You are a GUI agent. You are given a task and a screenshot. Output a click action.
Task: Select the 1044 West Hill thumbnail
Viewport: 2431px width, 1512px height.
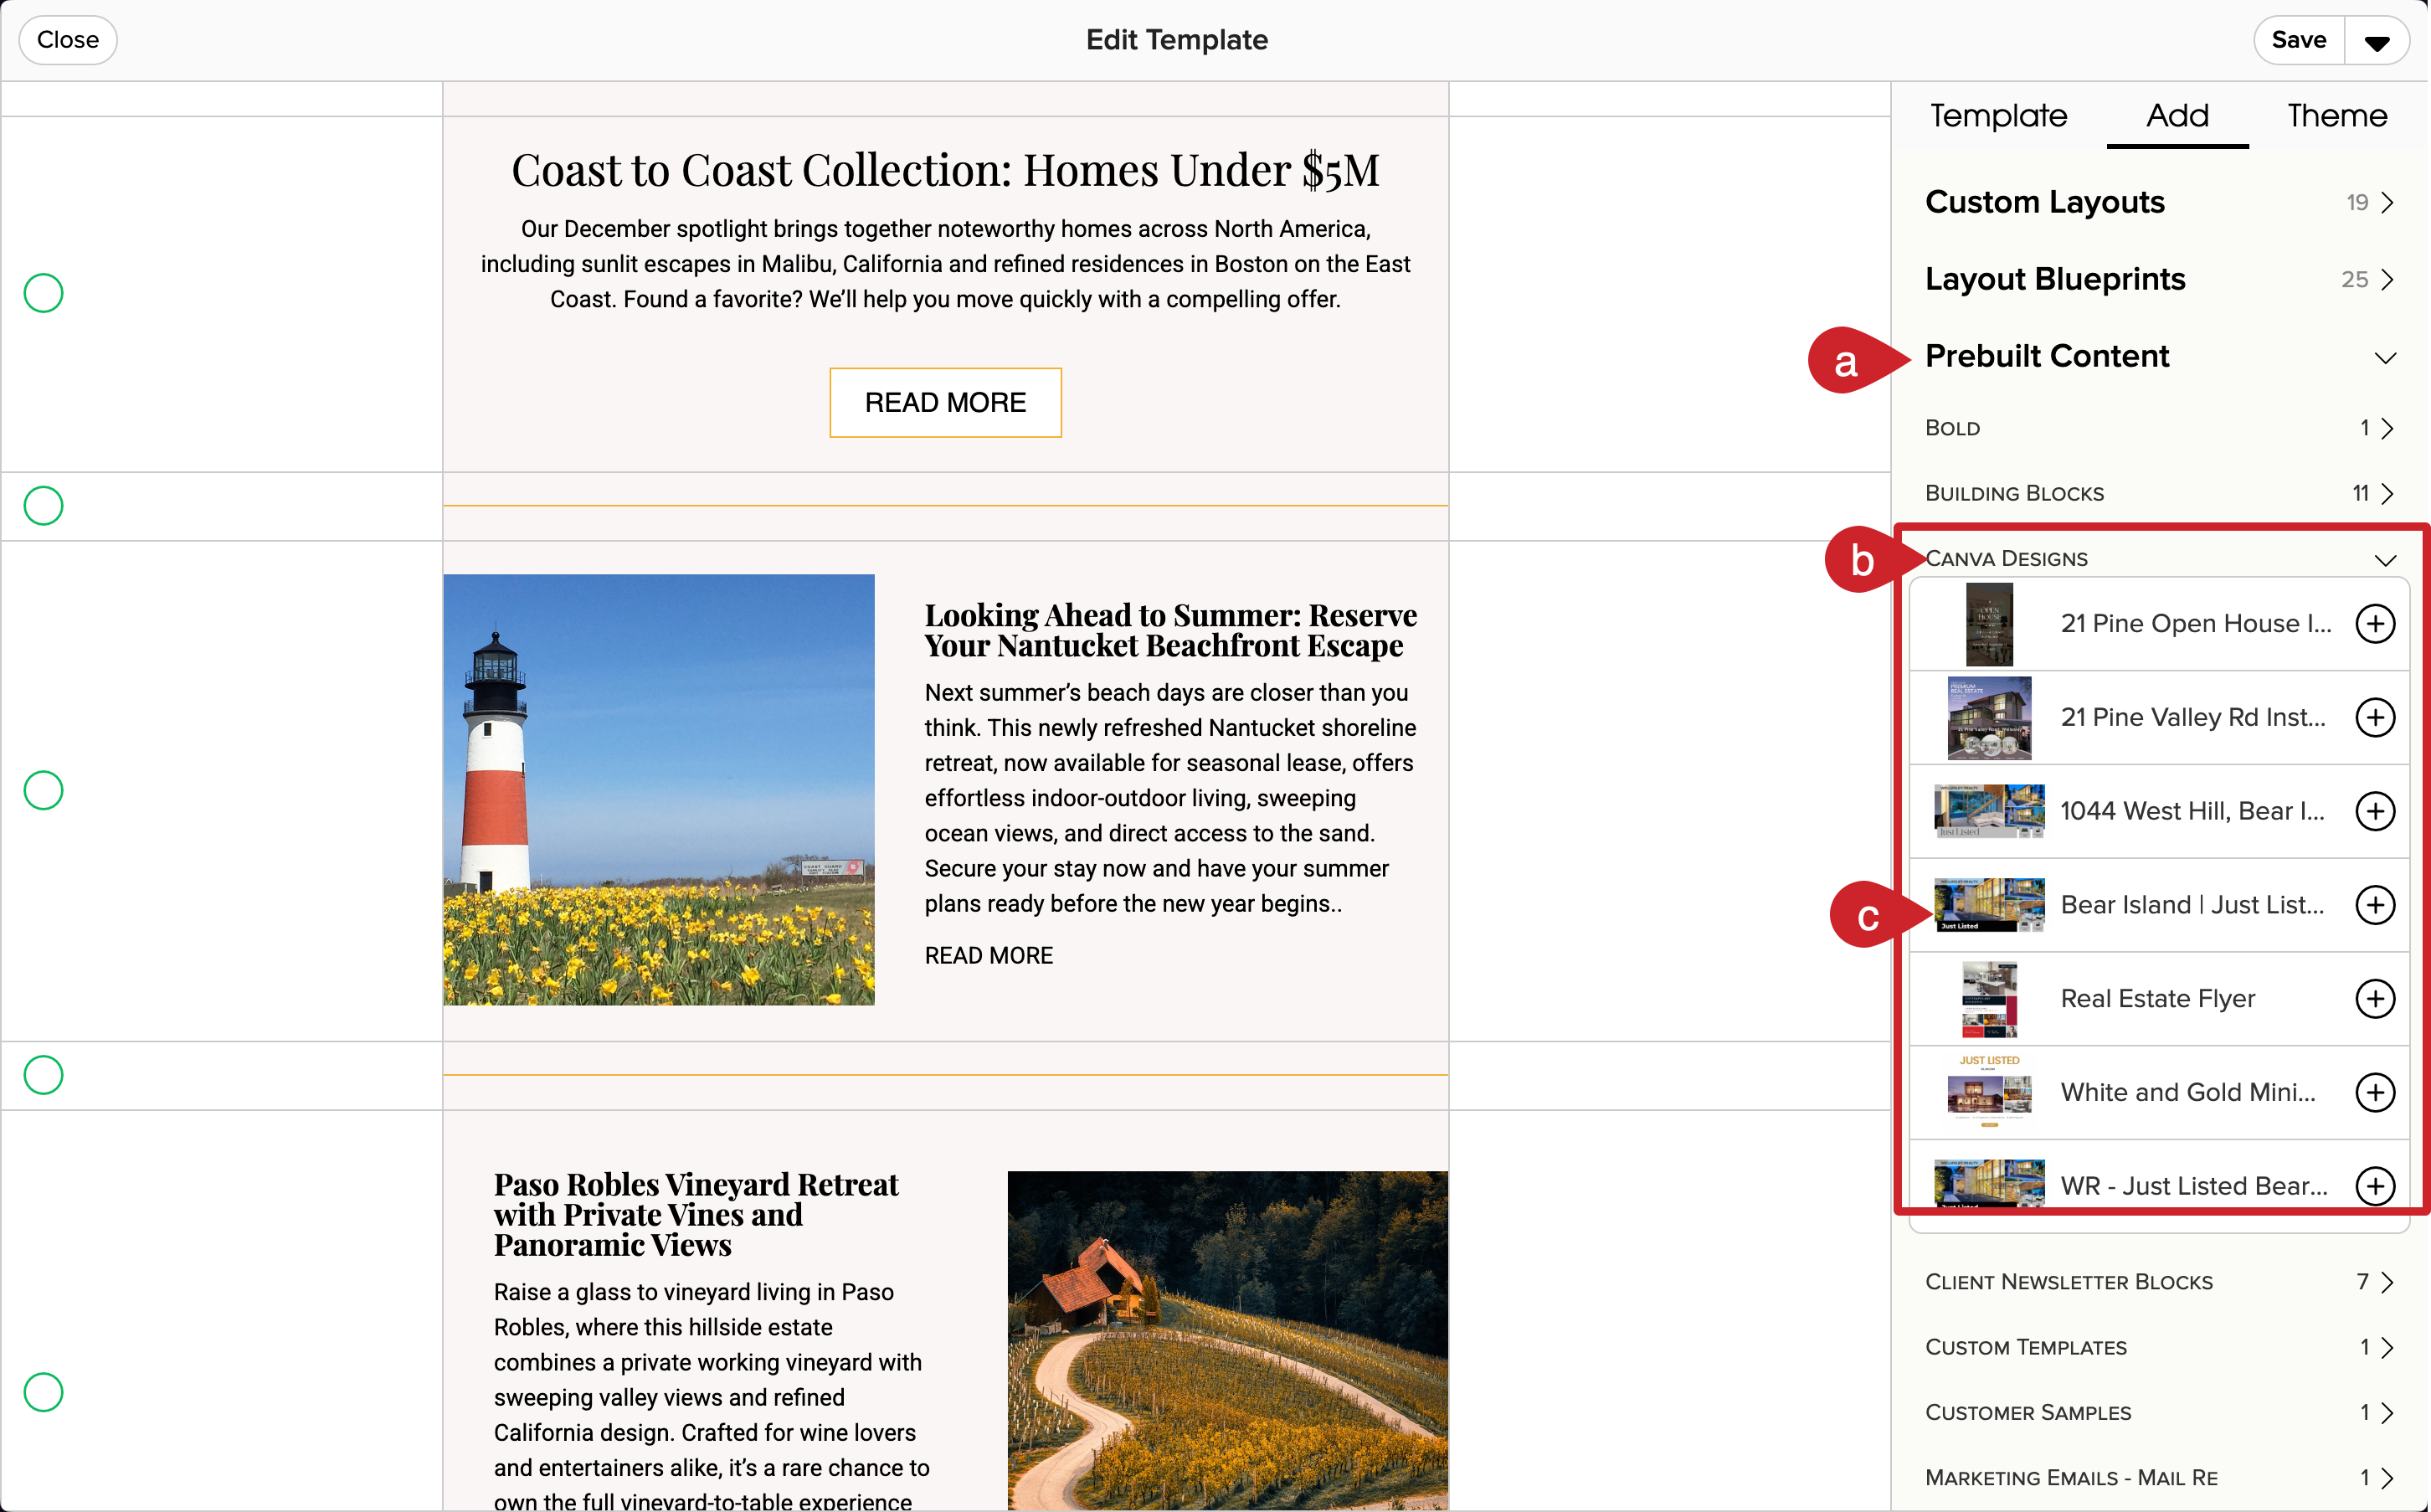(x=1989, y=811)
